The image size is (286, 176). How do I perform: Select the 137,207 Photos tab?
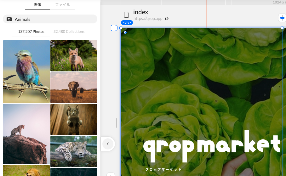pyautogui.click(x=31, y=32)
